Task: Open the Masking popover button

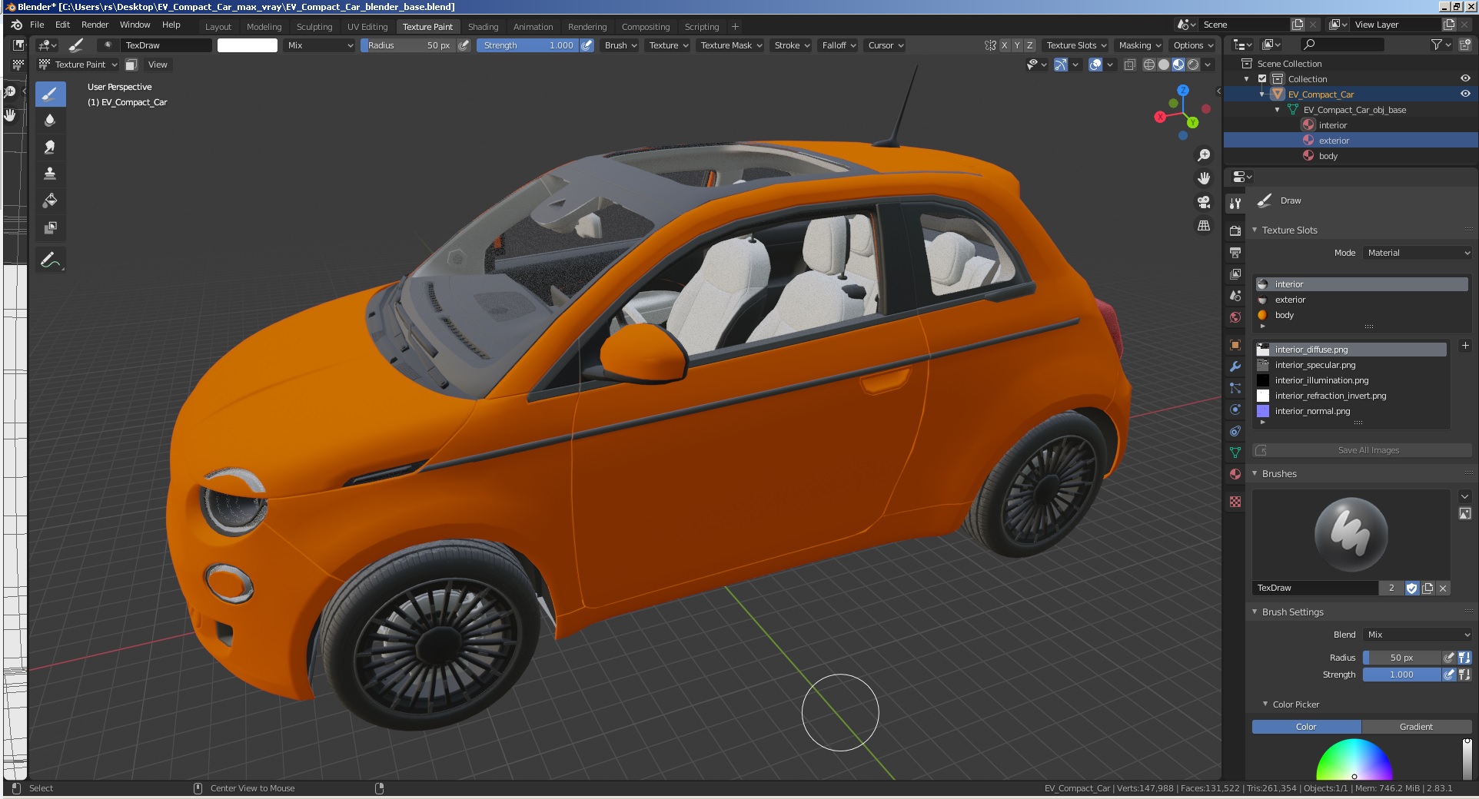Action: coord(1140,45)
